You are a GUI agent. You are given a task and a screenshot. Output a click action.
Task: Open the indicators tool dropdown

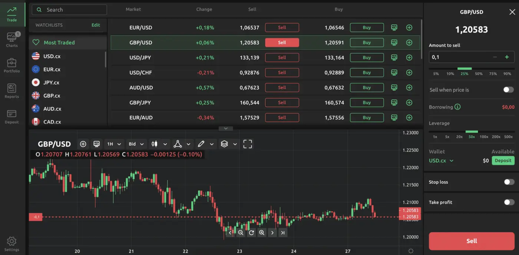click(182, 144)
